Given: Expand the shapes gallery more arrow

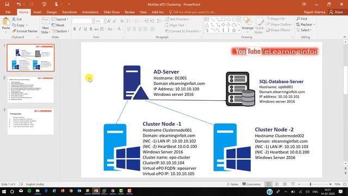Looking at the screenshot, I should [x=239, y=30].
